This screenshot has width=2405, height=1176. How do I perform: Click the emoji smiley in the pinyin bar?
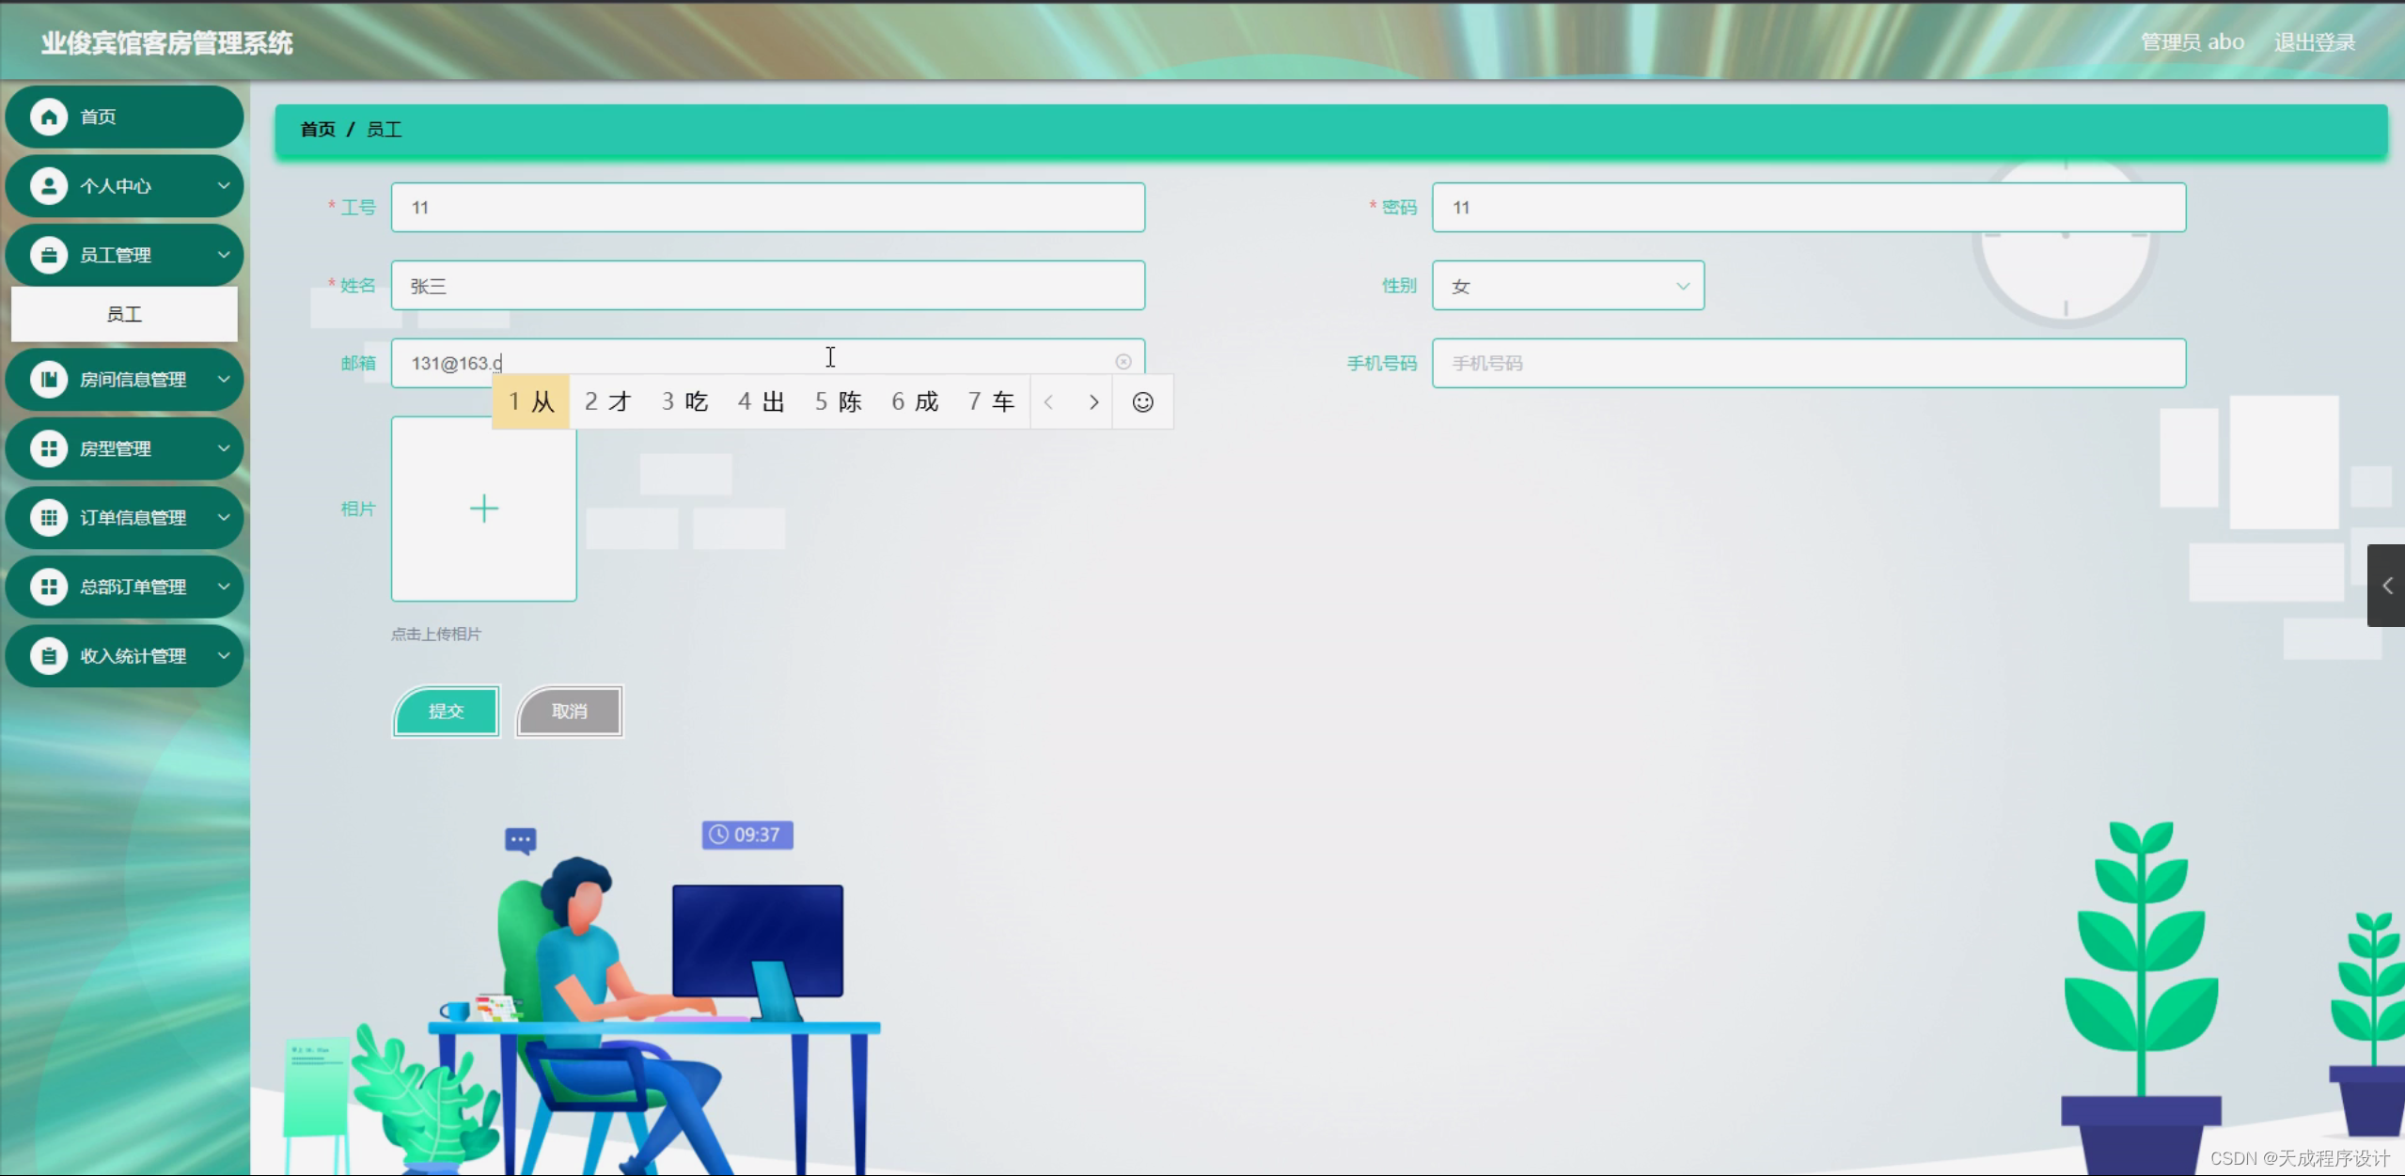1142,401
